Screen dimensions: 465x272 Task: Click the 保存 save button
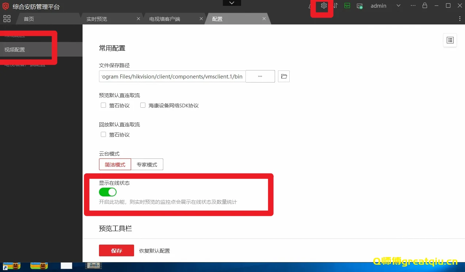[116, 250]
